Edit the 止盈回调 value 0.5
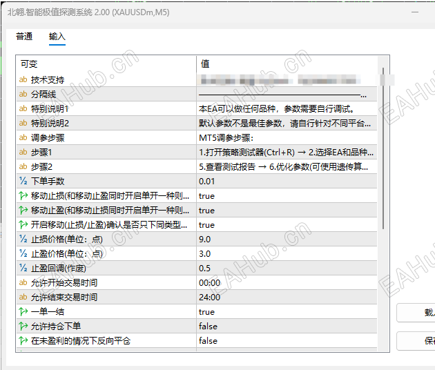The image size is (435, 370). pyautogui.click(x=205, y=269)
